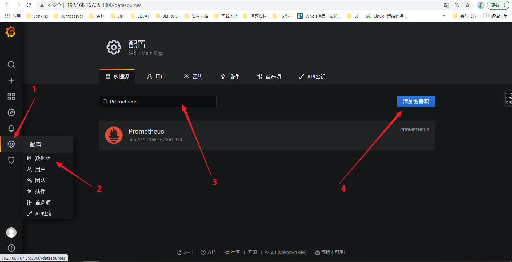Click the Grafana logo home icon
The height and width of the screenshot is (262, 512).
tap(11, 32)
